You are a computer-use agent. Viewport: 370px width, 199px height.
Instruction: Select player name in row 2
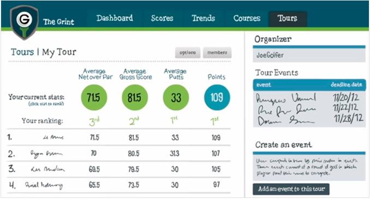46,154
